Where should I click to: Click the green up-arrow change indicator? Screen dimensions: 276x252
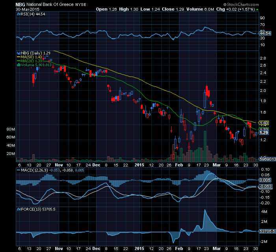pyautogui.click(x=257, y=9)
